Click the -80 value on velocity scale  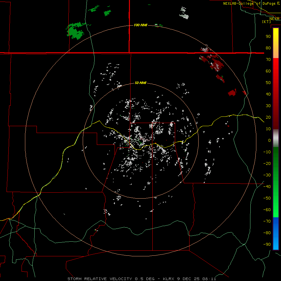[x=267, y=233]
